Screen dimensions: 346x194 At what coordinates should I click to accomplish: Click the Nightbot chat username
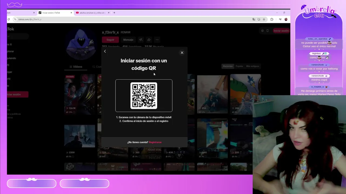(x=317, y=53)
